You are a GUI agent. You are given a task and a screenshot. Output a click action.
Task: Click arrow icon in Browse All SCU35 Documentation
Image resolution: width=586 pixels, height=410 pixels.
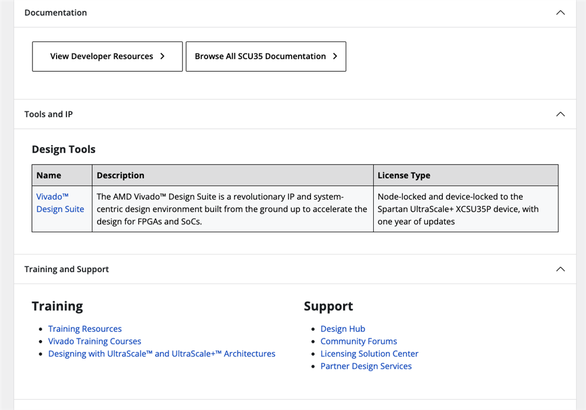click(x=335, y=56)
